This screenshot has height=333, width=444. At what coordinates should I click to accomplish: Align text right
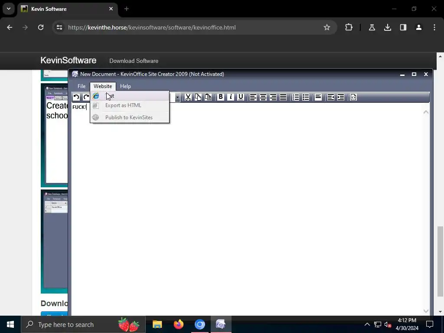(x=273, y=97)
